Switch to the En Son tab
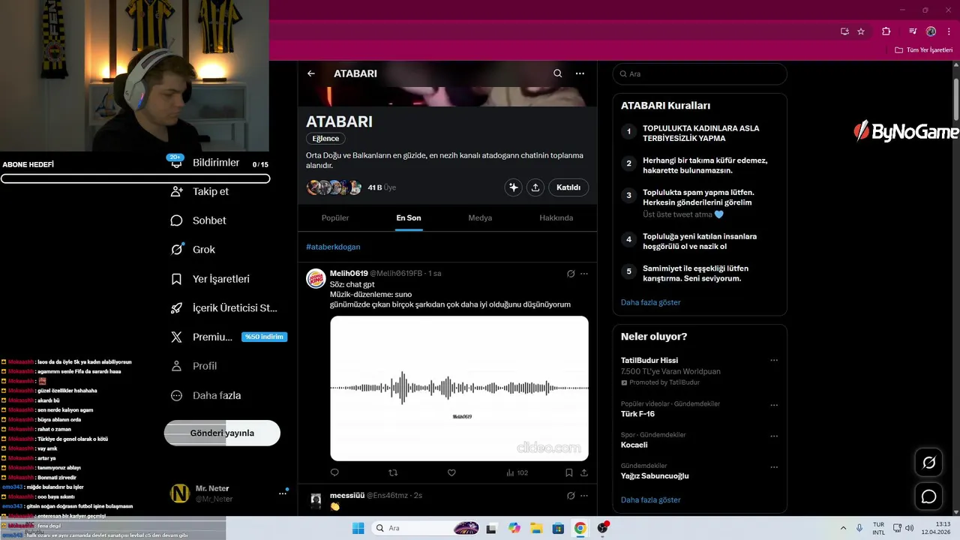The height and width of the screenshot is (540, 960). [409, 217]
